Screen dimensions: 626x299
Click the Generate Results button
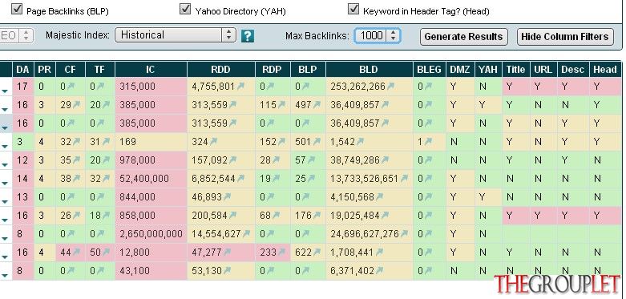[463, 37]
